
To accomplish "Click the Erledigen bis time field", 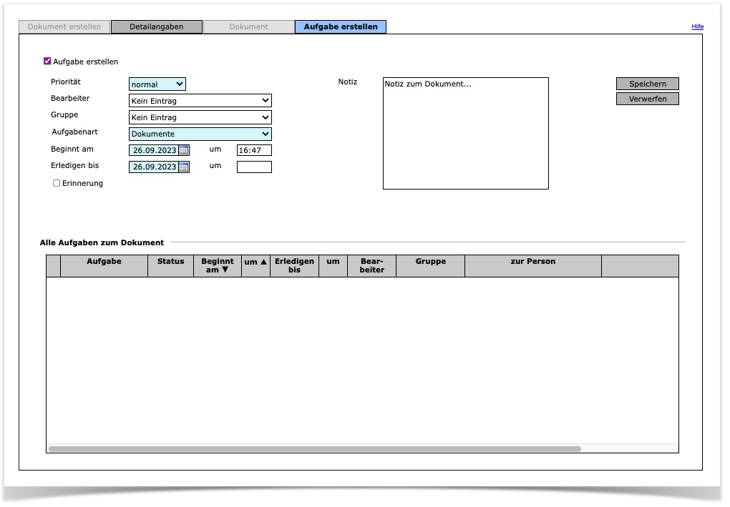I will point(254,167).
